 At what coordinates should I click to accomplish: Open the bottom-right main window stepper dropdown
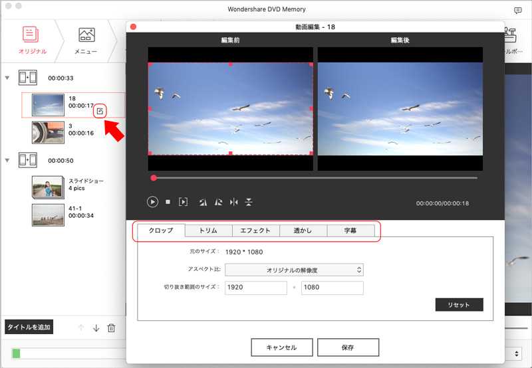(517, 354)
